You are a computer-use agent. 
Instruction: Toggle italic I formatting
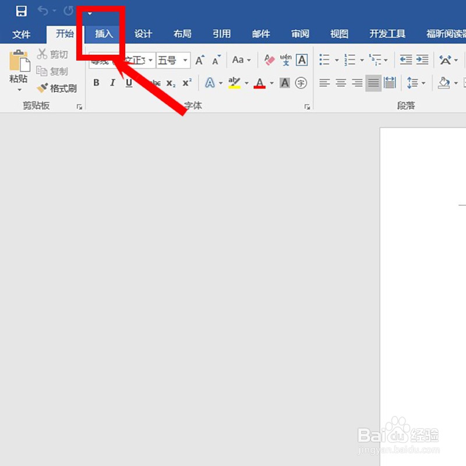112,83
